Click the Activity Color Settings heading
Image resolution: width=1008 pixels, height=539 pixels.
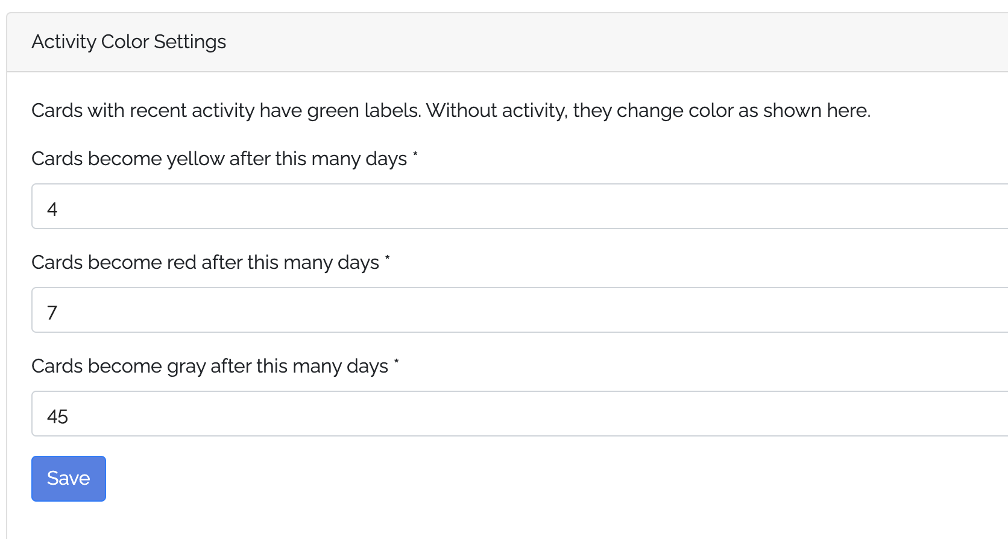pyautogui.click(x=128, y=42)
